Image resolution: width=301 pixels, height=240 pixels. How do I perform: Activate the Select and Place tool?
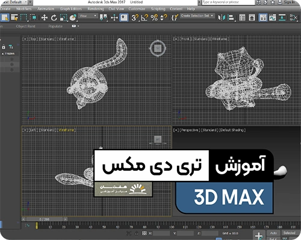click(73, 17)
